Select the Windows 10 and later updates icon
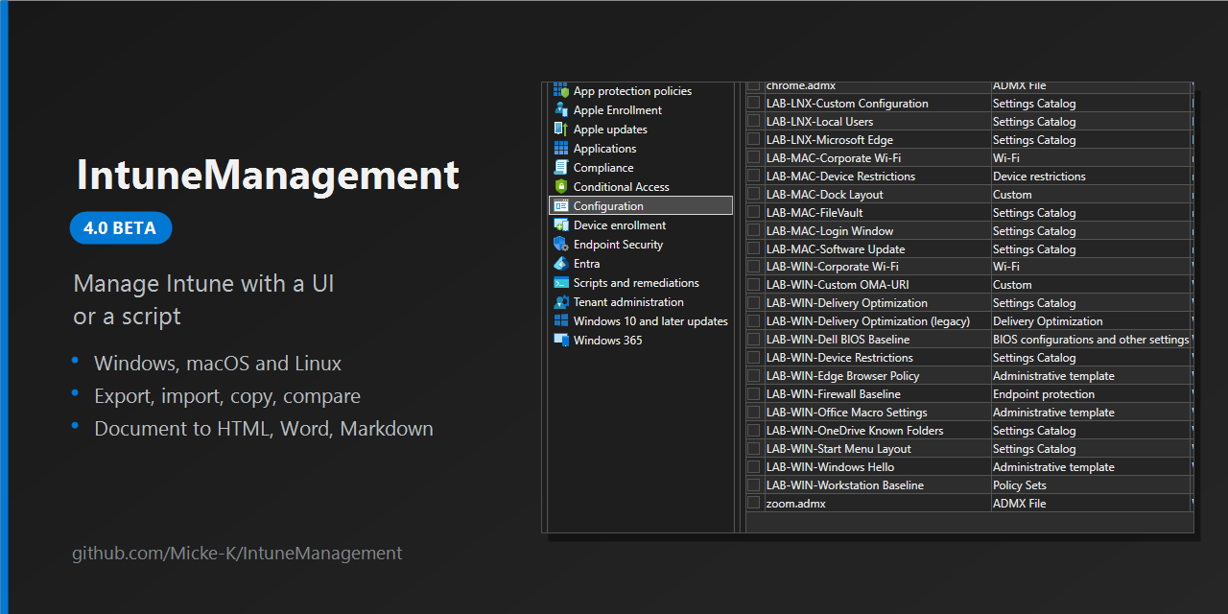The height and width of the screenshot is (614, 1228). (x=561, y=320)
